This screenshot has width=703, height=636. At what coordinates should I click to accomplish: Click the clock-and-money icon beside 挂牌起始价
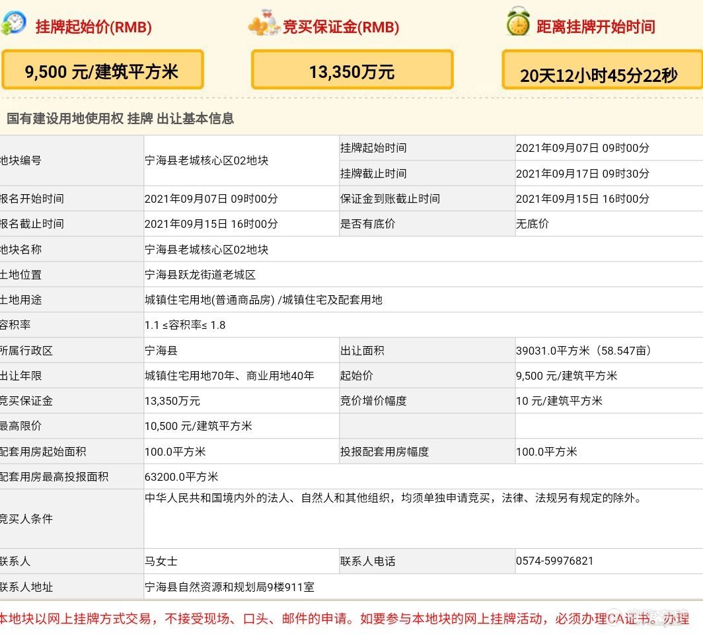point(13,23)
